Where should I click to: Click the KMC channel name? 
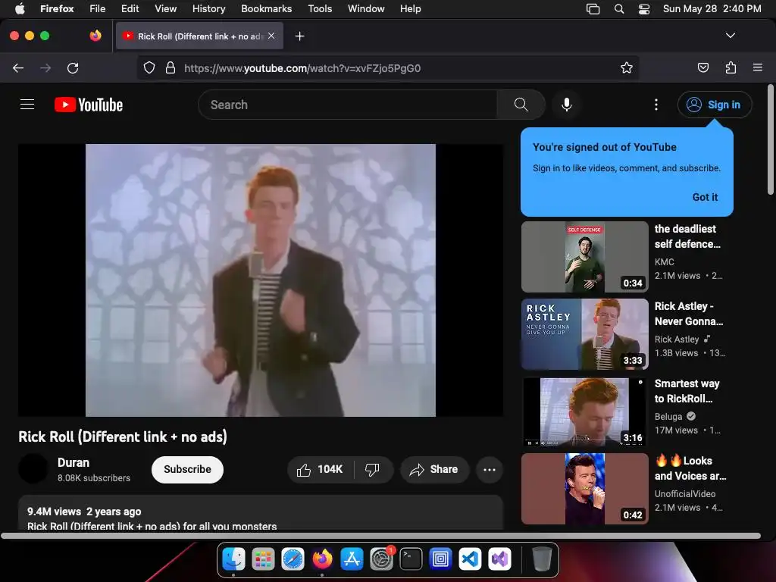point(664,261)
